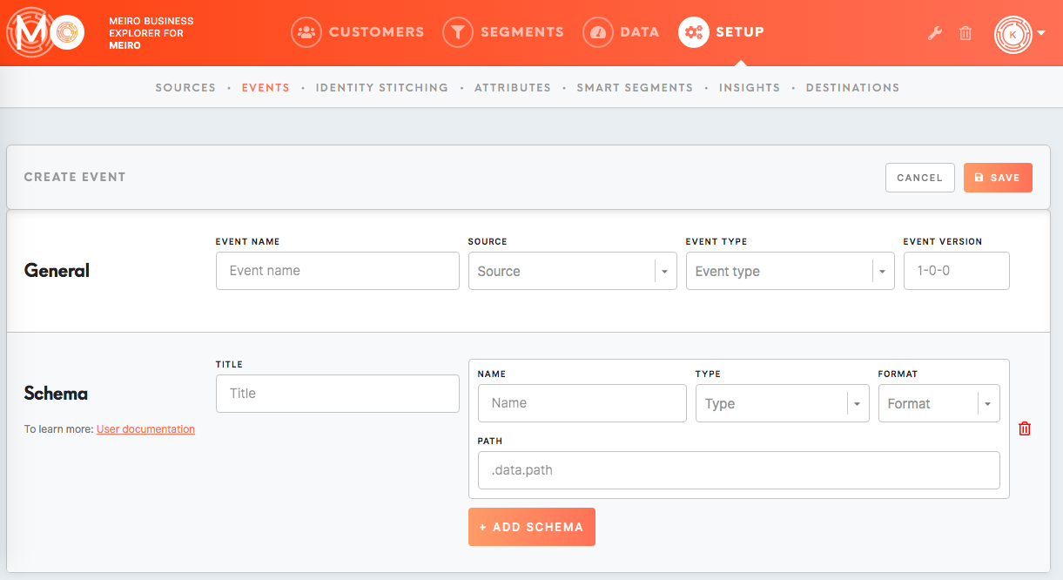
Task: Switch to the Events tab
Action: 266,88
